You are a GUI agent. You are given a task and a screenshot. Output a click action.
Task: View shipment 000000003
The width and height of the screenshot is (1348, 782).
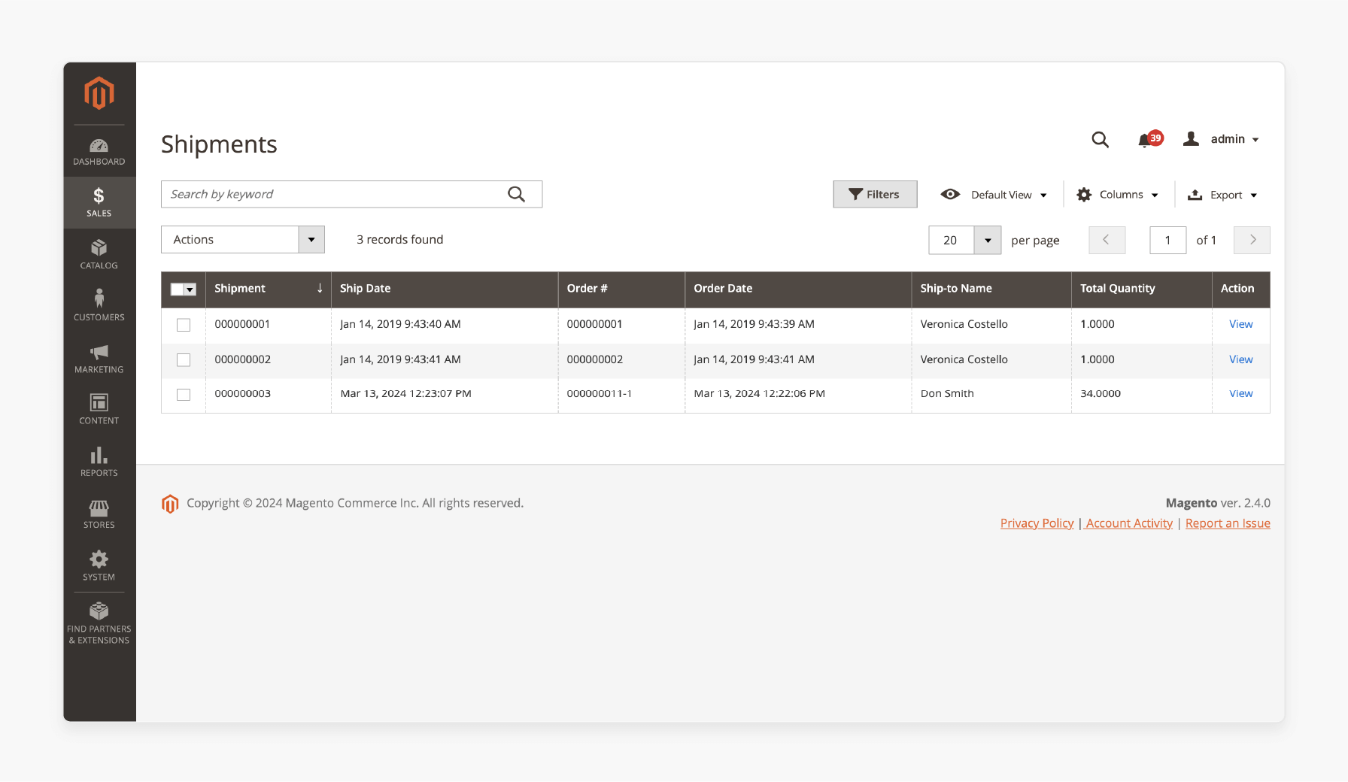1240,393
